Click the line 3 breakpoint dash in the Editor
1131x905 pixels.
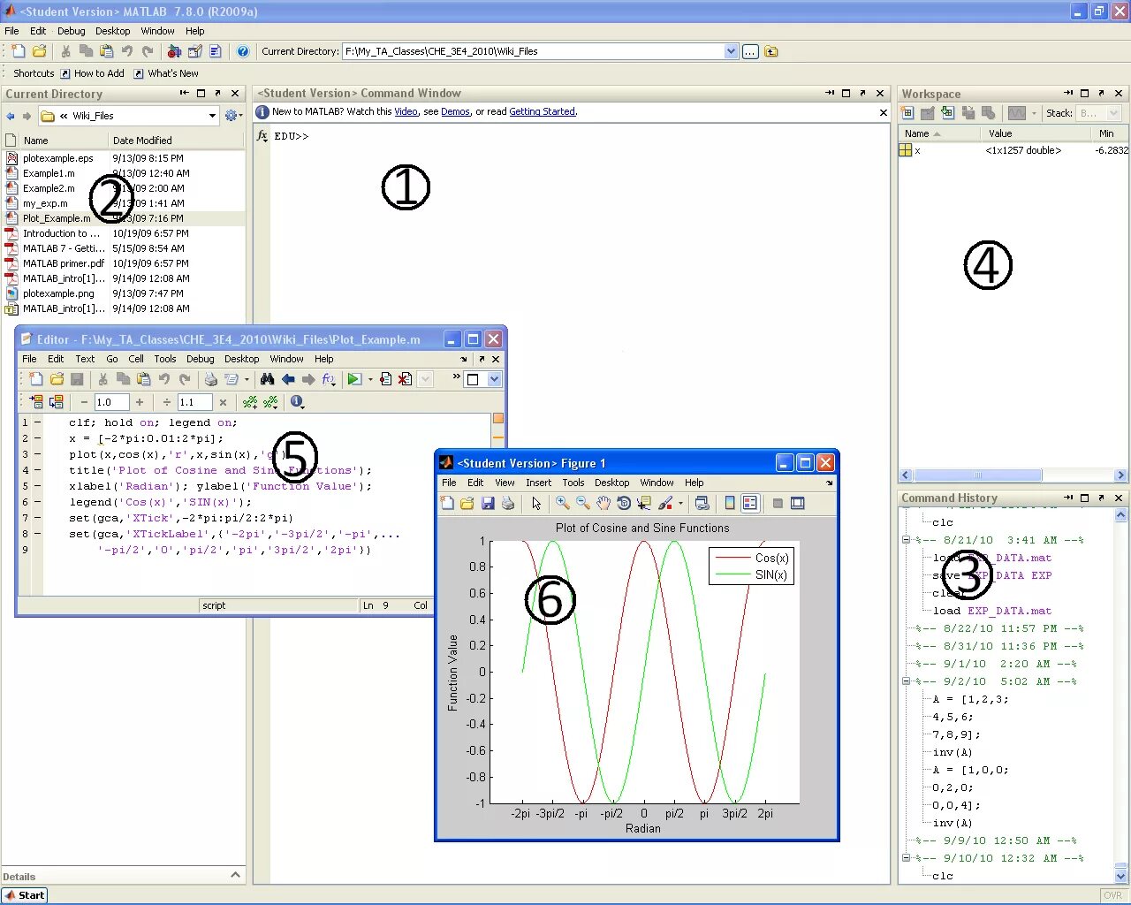38,454
